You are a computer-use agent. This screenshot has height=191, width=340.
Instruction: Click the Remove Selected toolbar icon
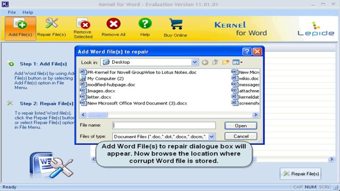(83, 28)
